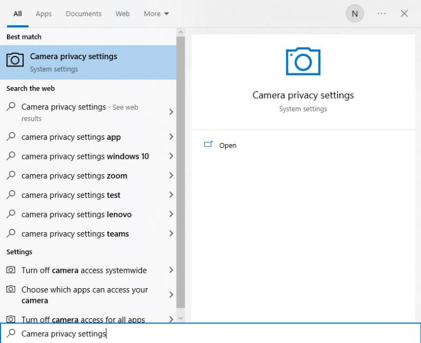Click the results list scrollbar down arrow

(180, 318)
